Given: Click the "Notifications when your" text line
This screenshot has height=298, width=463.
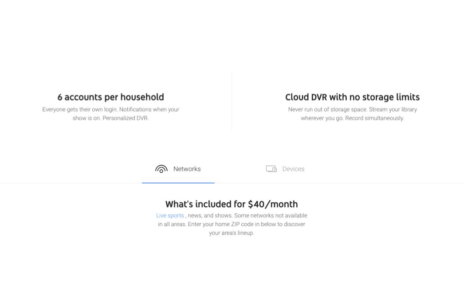Looking at the screenshot, I should point(149,109).
